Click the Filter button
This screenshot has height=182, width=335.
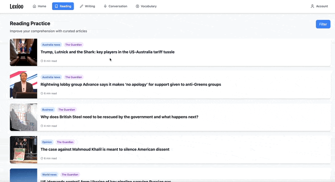point(323,24)
